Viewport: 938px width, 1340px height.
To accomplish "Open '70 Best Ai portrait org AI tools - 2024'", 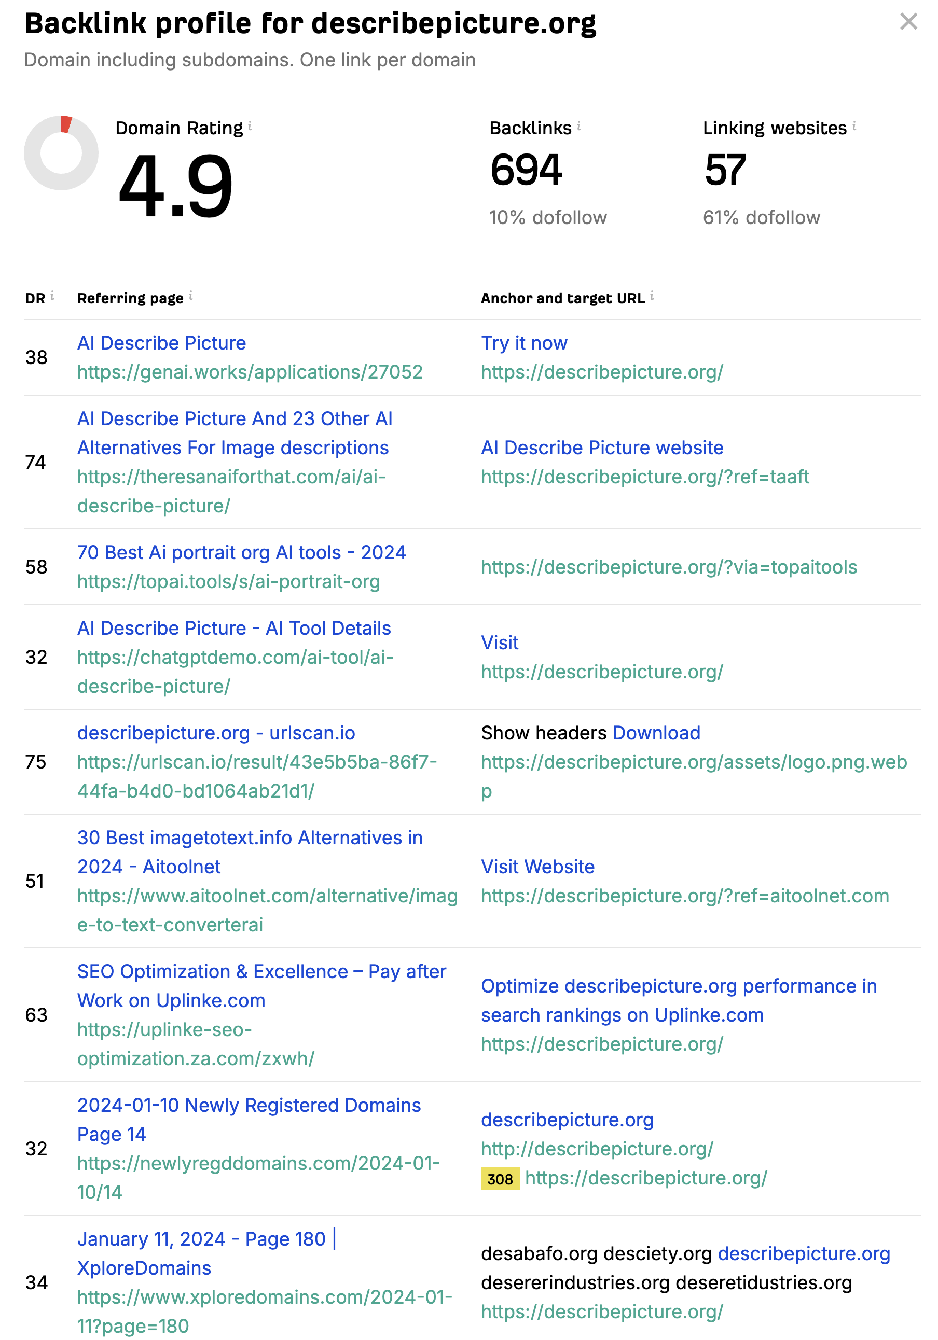I will [242, 552].
